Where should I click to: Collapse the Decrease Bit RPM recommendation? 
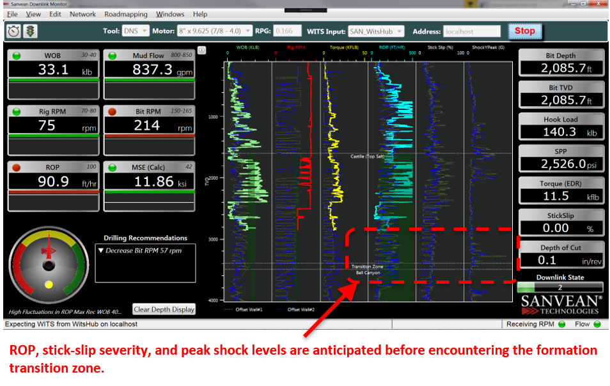coord(101,251)
